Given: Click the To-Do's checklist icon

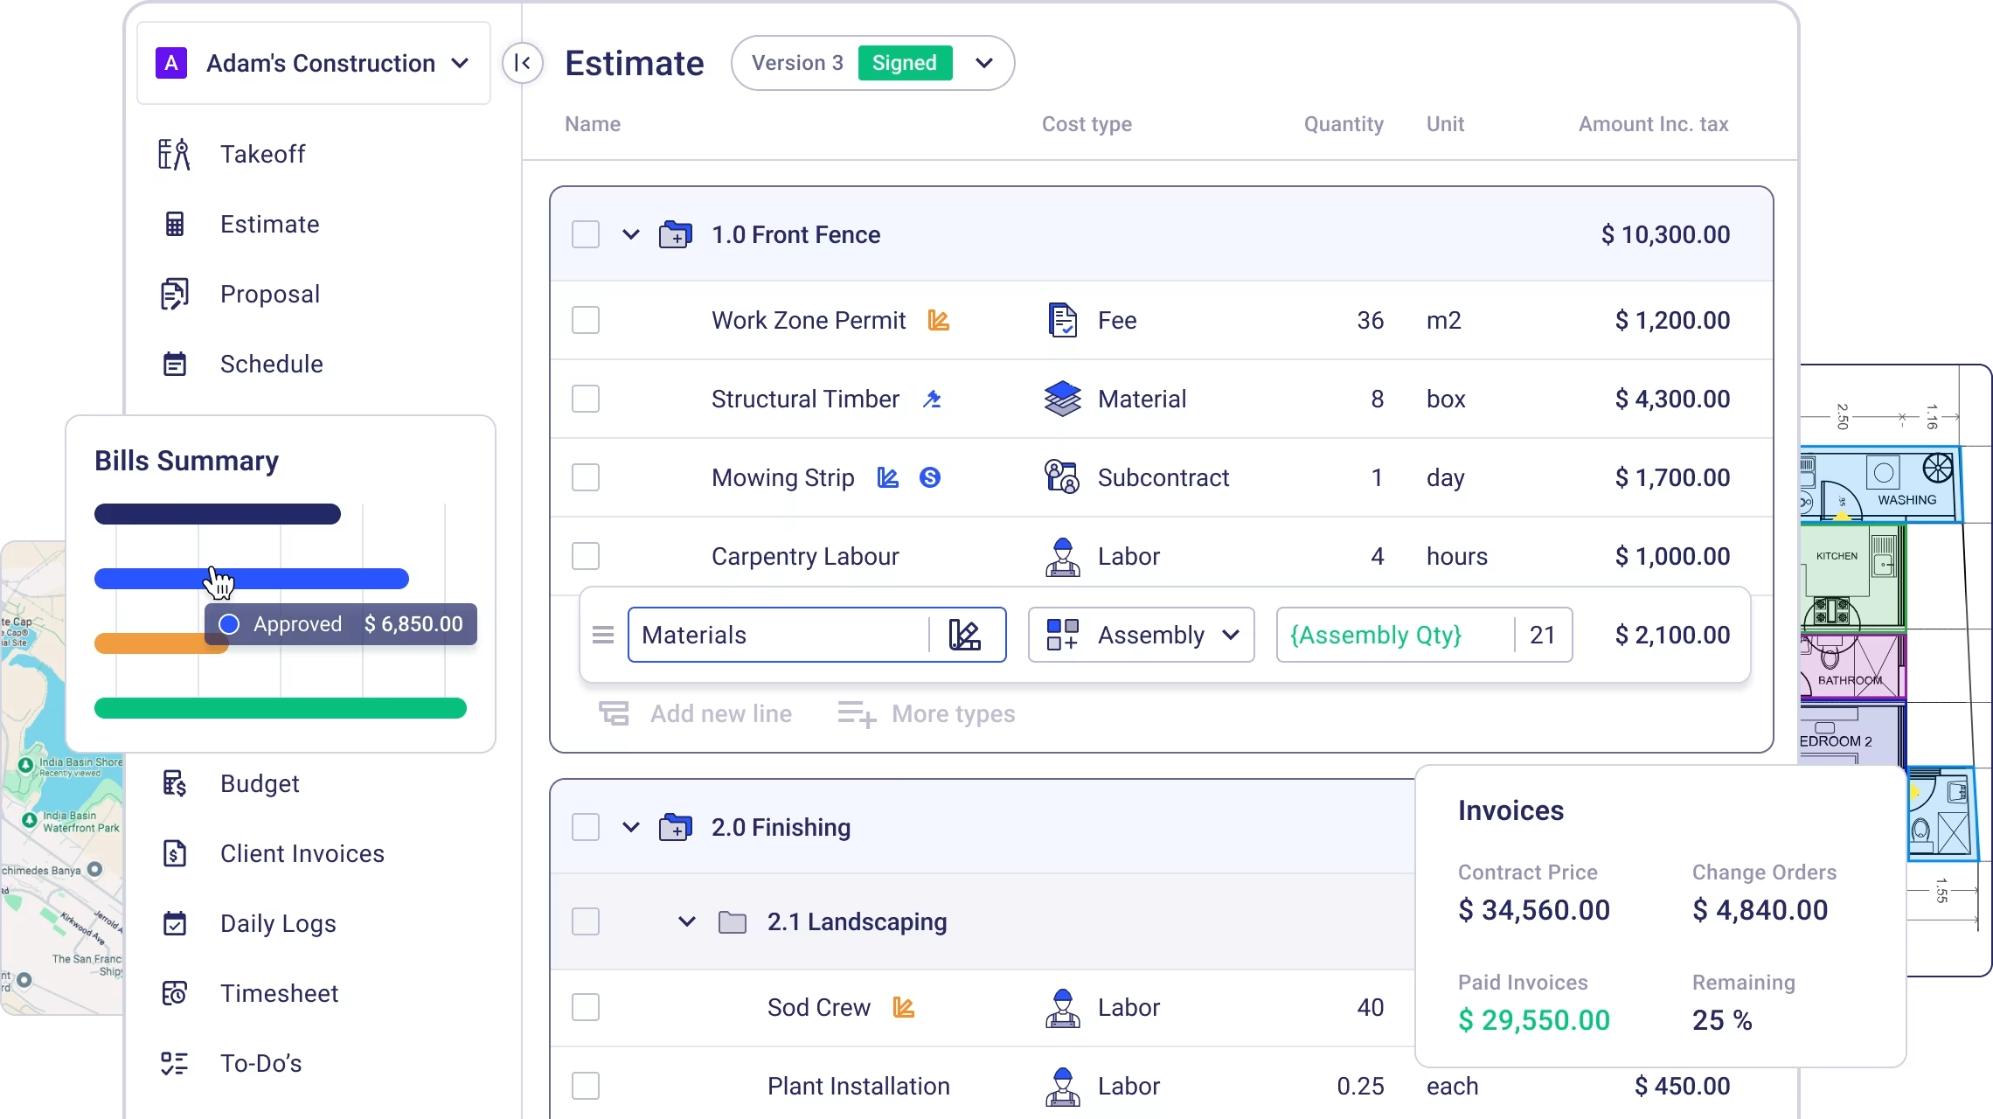Looking at the screenshot, I should tap(175, 1063).
